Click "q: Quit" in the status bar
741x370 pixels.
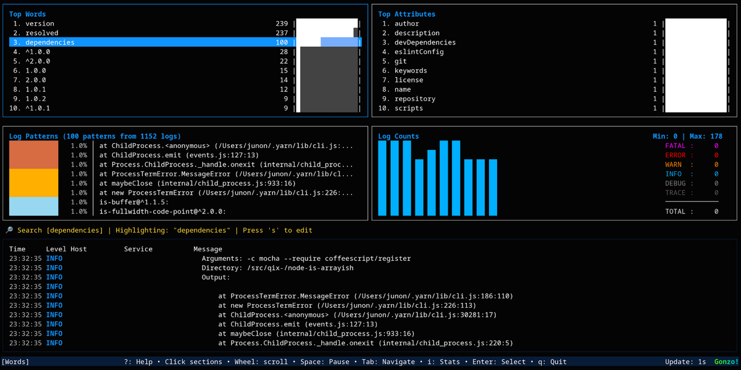(550, 362)
